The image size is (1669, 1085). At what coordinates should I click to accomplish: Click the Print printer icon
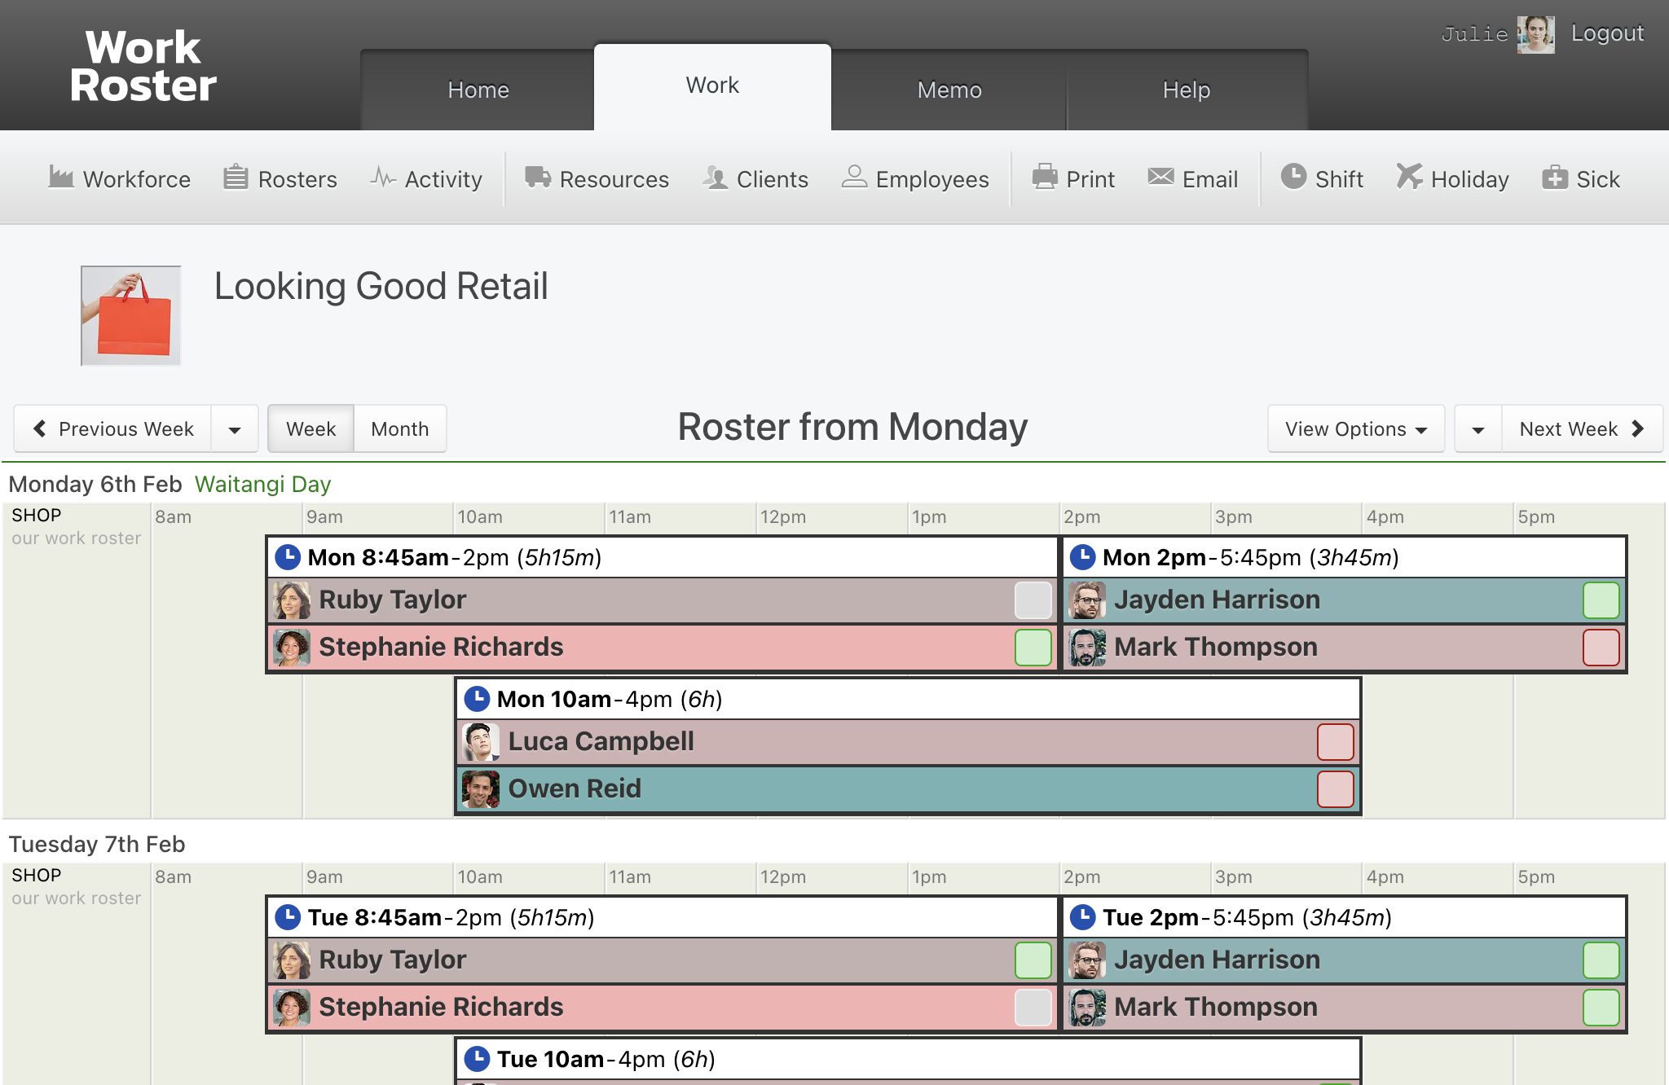click(x=1045, y=177)
